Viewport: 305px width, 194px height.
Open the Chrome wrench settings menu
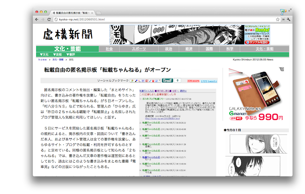pos(289,19)
